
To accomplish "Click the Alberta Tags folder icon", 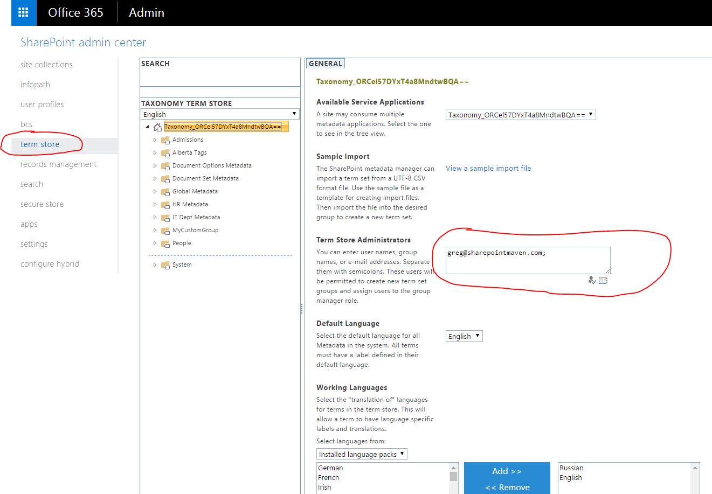I will (165, 152).
